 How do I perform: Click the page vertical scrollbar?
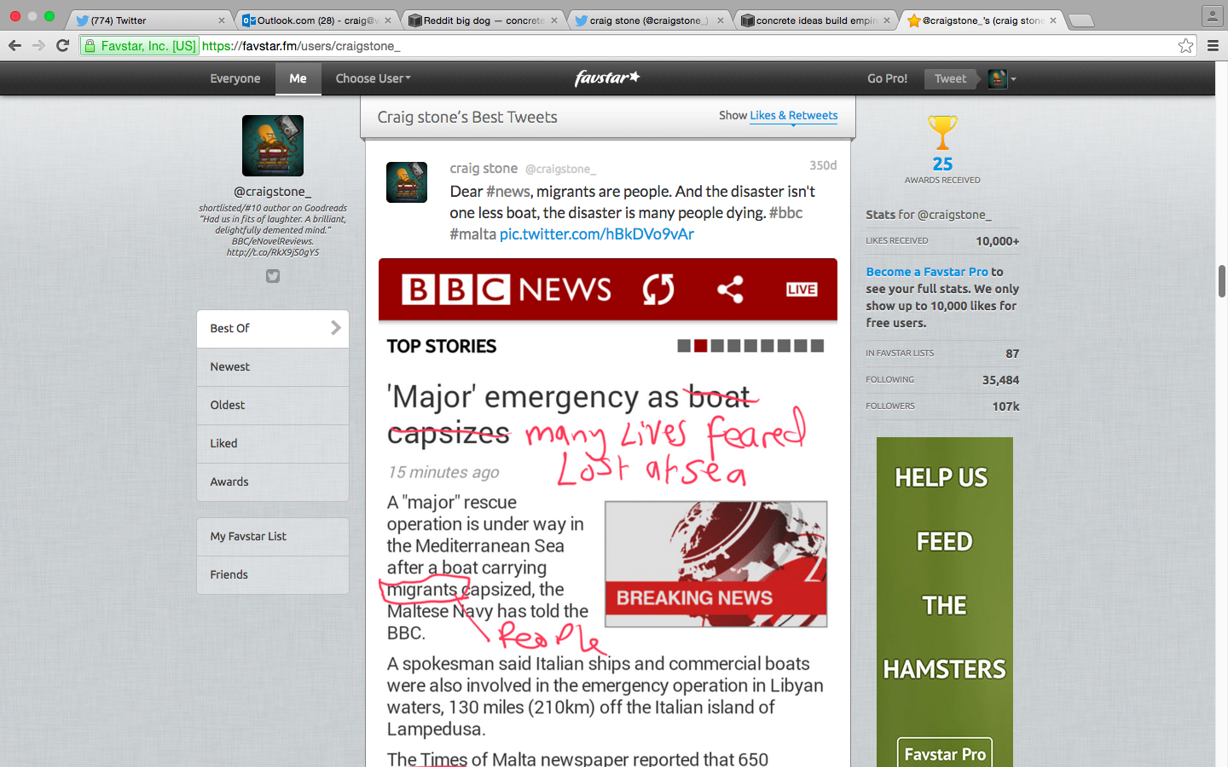pyautogui.click(x=1222, y=281)
